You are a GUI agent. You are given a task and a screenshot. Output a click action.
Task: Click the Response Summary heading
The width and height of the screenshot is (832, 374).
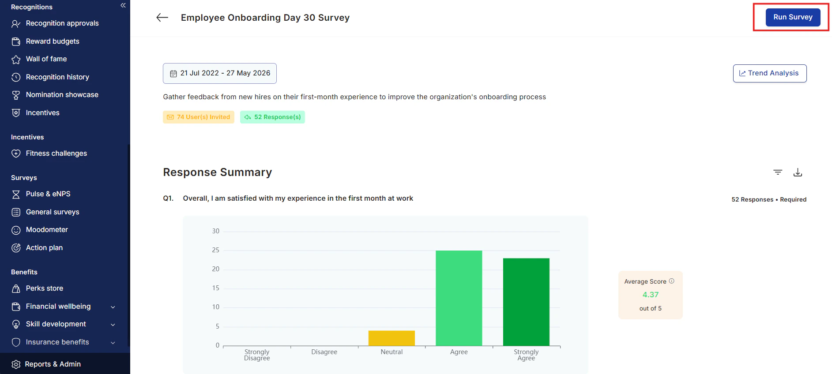(218, 172)
